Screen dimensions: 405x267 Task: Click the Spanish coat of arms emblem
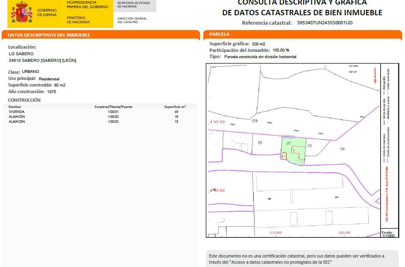22,12
